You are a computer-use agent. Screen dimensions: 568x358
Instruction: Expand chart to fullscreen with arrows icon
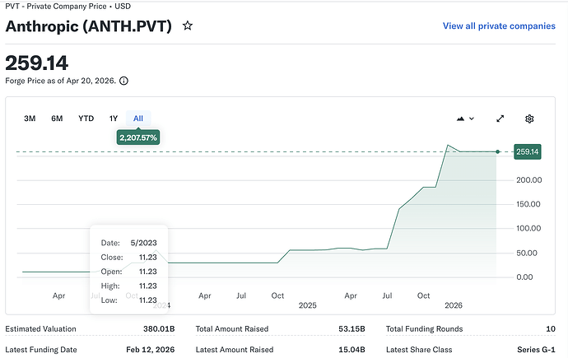(x=500, y=119)
